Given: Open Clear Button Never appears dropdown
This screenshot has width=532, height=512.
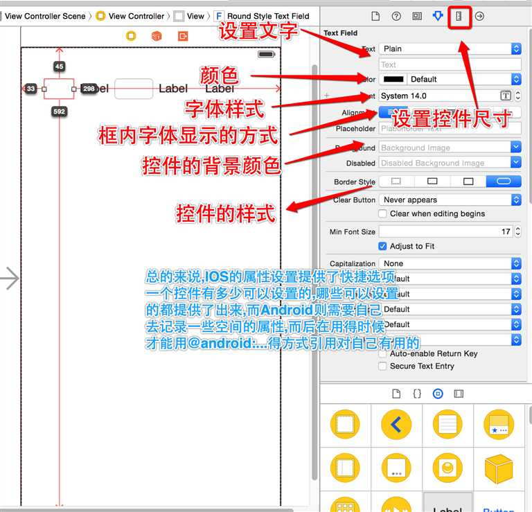Looking at the screenshot, I should pos(450,200).
